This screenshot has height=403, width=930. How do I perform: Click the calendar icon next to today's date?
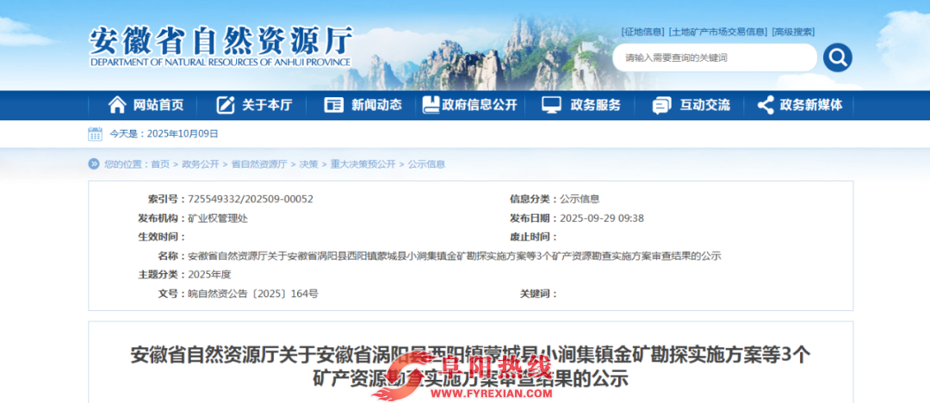pos(95,134)
